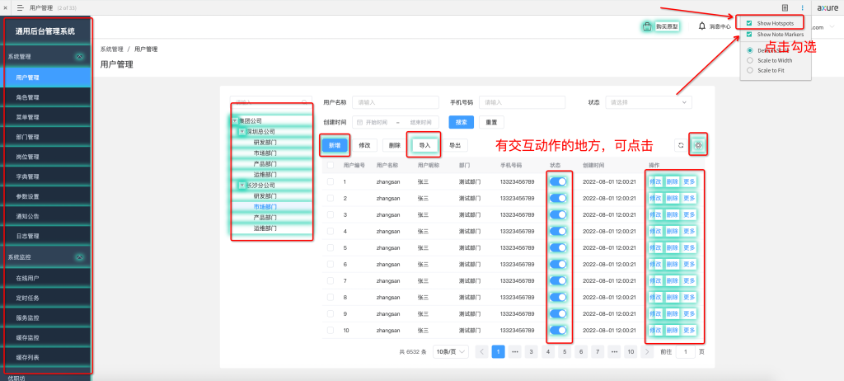Click the three-dot options icon near Axure logo
The image size is (844, 381).
tap(802, 7)
